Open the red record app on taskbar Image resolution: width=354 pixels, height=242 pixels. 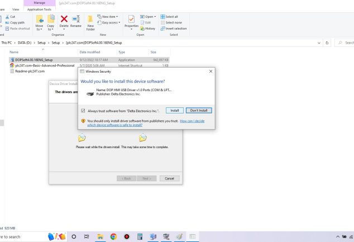coord(127,237)
